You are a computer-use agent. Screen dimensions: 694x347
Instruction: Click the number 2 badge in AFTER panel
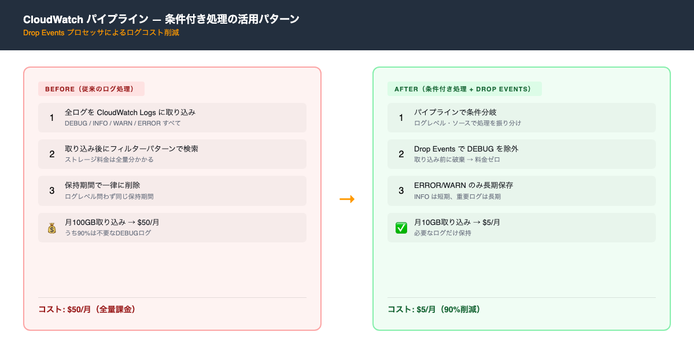401,154
